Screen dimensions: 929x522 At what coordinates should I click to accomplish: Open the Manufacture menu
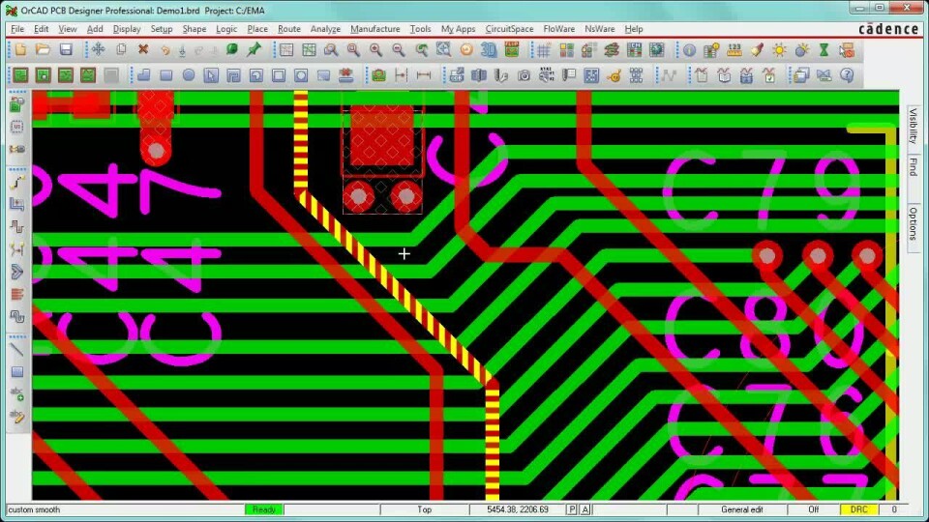[375, 29]
